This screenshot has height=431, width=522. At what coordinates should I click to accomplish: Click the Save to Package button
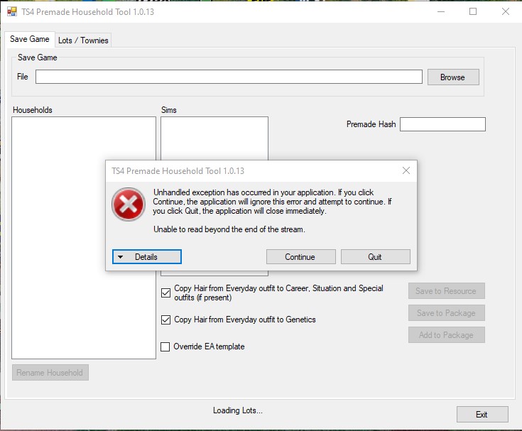pyautogui.click(x=446, y=313)
